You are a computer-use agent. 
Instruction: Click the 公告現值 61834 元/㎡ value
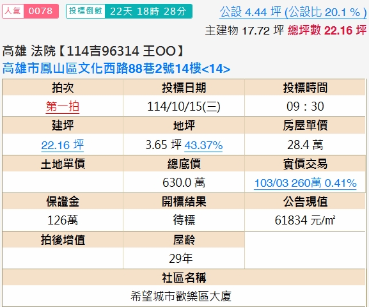[x=305, y=221]
